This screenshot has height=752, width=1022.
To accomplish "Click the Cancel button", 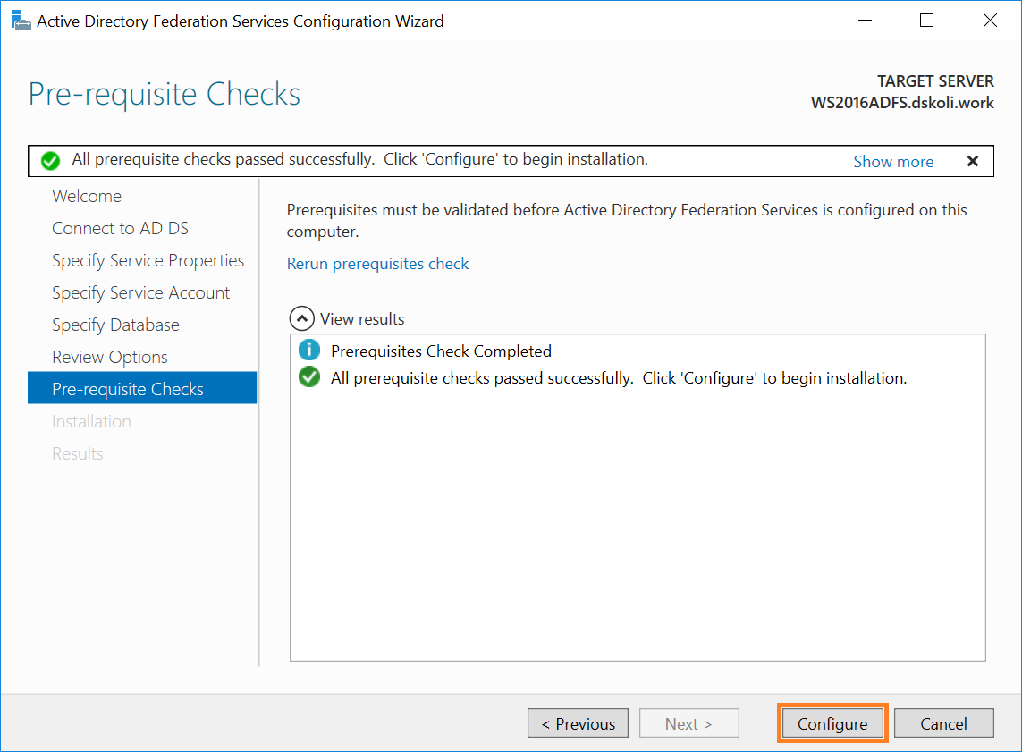I will click(x=944, y=723).
